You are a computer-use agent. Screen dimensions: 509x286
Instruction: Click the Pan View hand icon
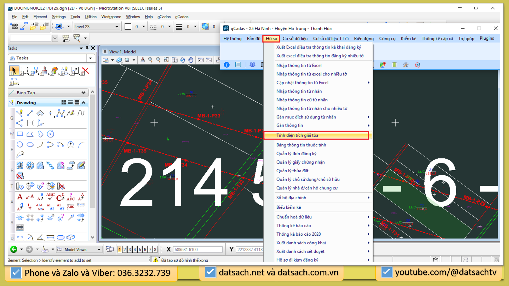pyautogui.click(x=191, y=60)
